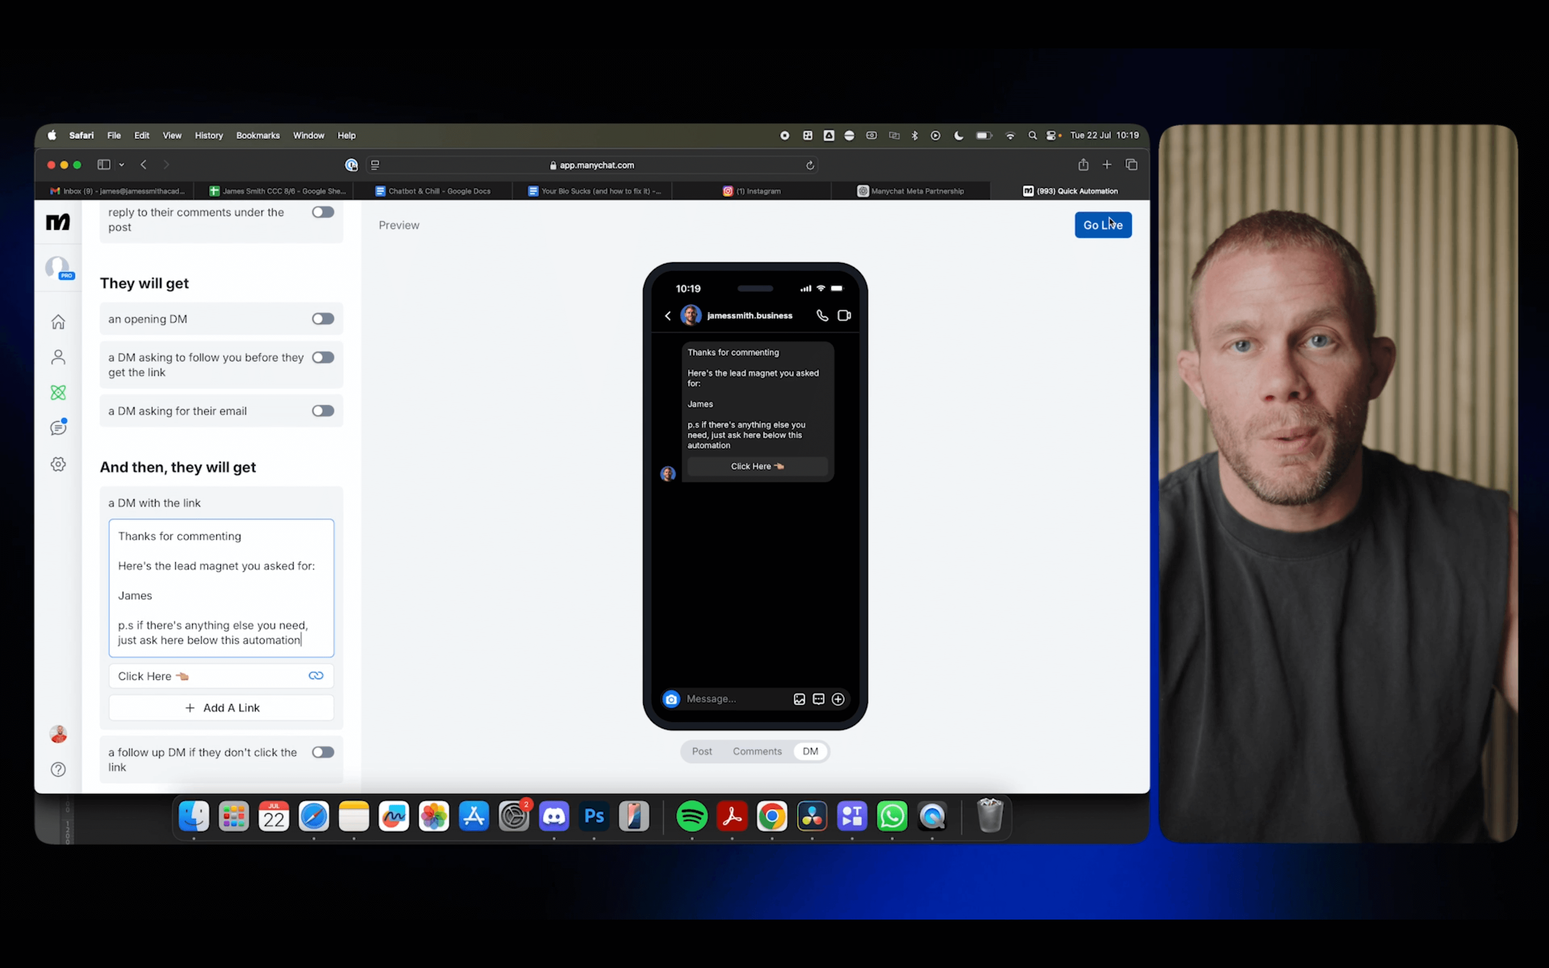Image resolution: width=1549 pixels, height=968 pixels.
Task: Click the Add A Link button
Action: [221, 708]
